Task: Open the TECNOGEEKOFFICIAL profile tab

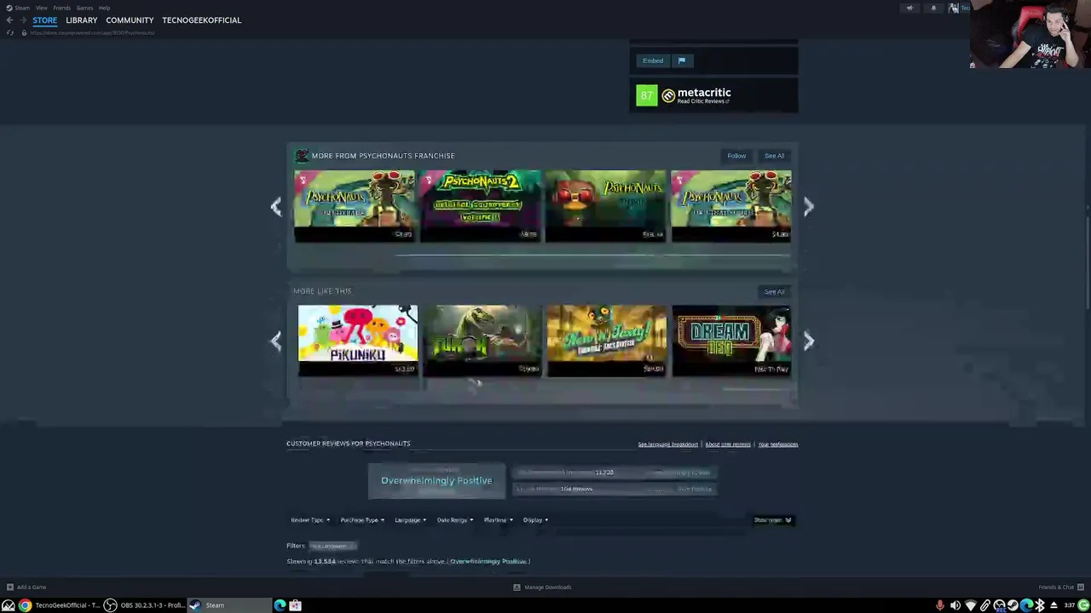Action: (201, 20)
